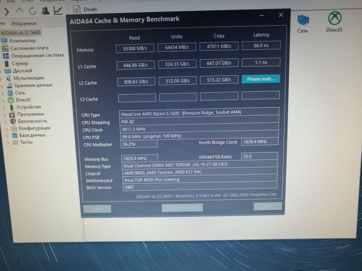Select the Дисплей icon in tree
The height and width of the screenshot is (271, 362).
coord(8,71)
